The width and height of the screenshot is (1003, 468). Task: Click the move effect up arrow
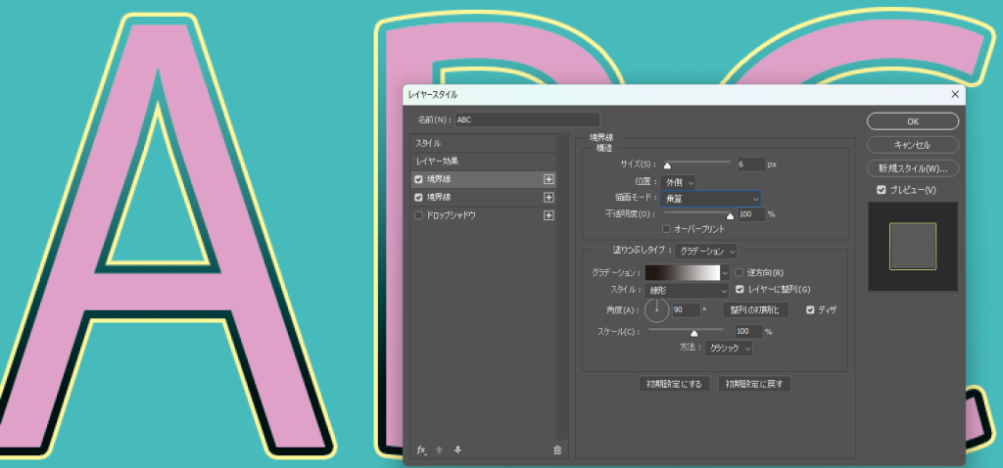point(440,449)
